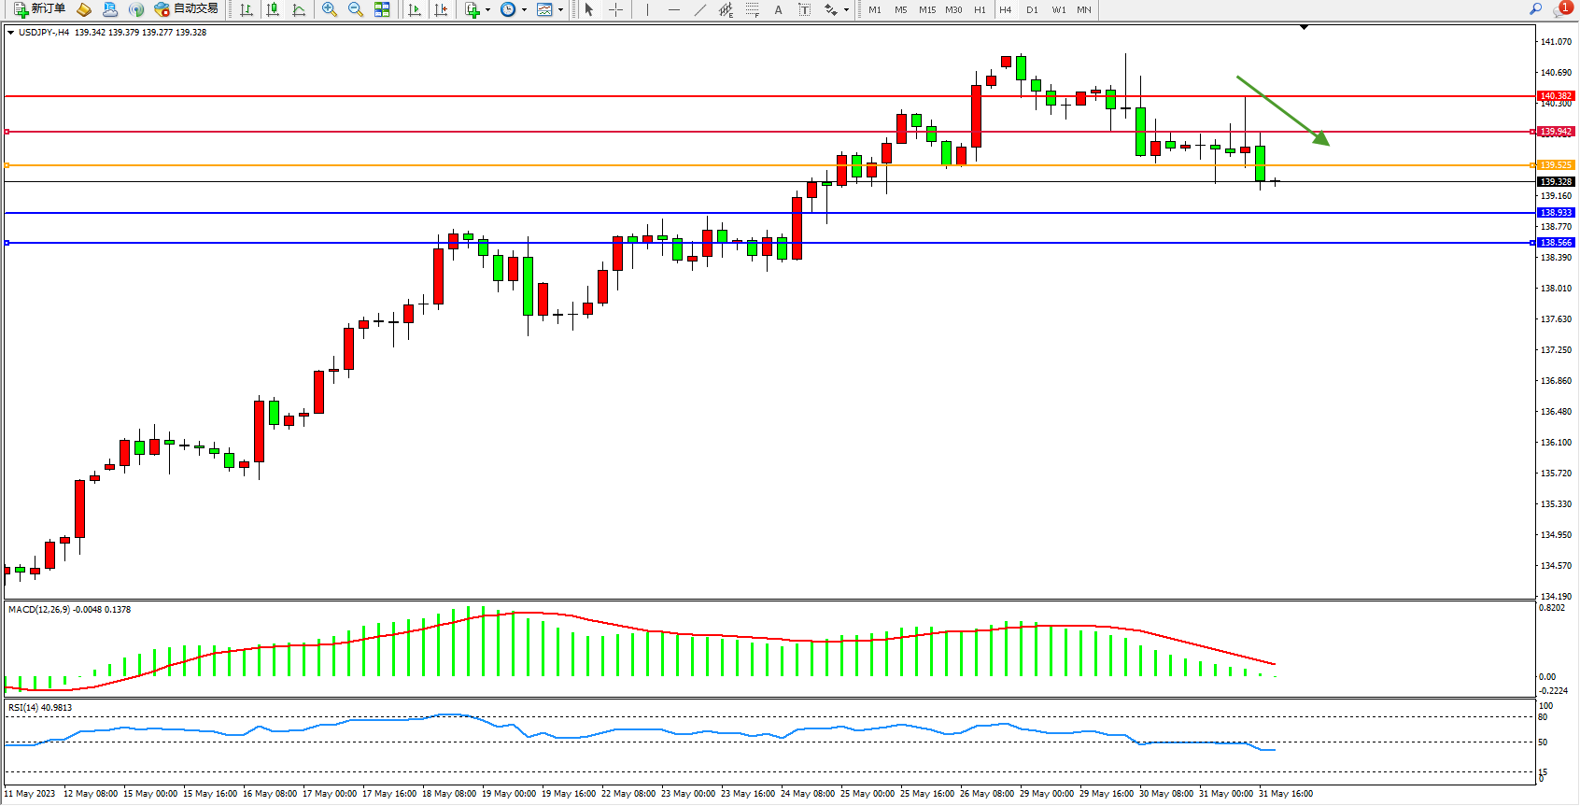This screenshot has height=806, width=1580.
Task: Switch to the D1 timeframe
Action: pyautogui.click(x=1032, y=10)
